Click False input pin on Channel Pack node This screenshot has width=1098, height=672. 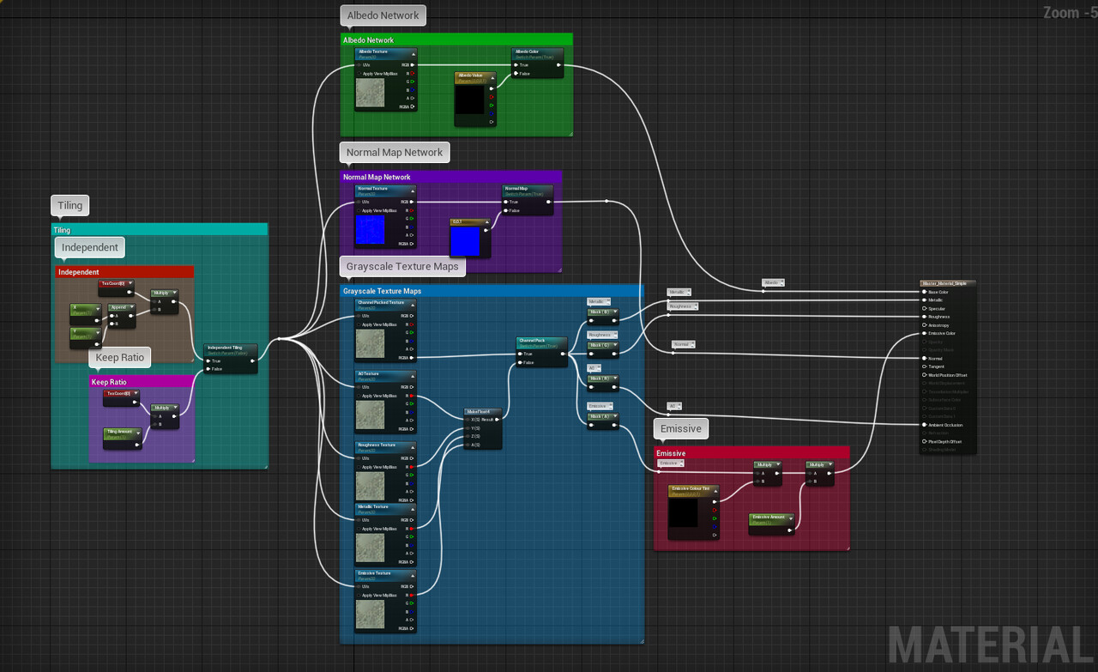[x=520, y=362]
